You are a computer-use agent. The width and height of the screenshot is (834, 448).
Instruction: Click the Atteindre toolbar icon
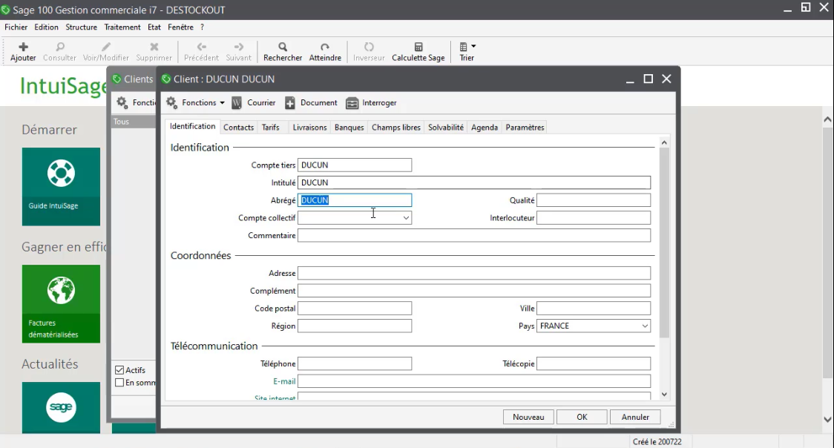point(325,47)
